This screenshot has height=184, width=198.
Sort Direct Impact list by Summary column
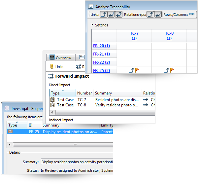[117, 93]
